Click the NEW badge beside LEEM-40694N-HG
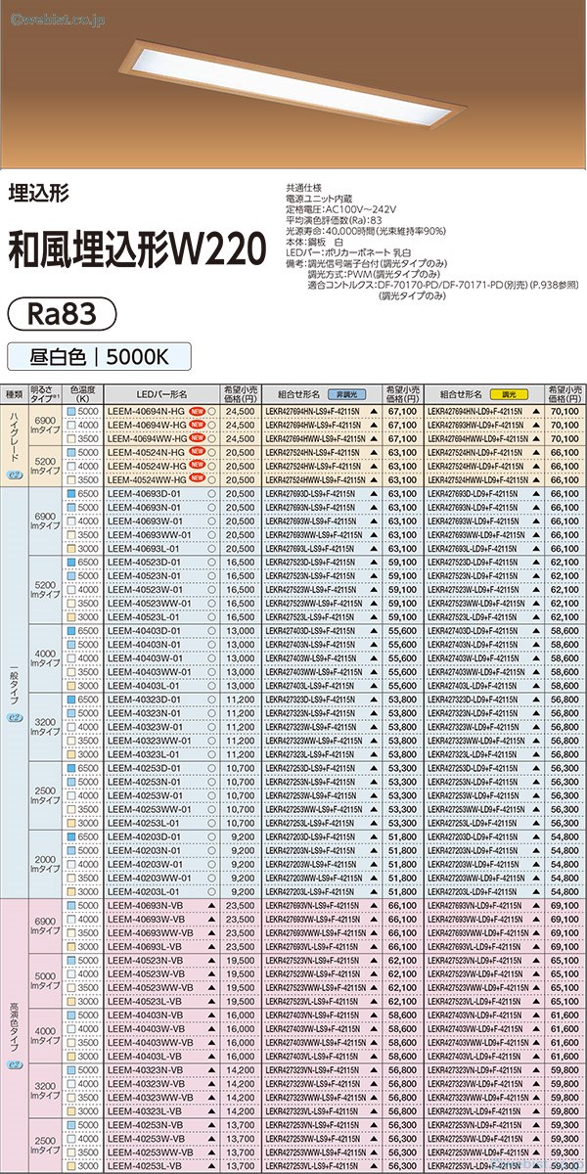The width and height of the screenshot is (587, 1174). pyautogui.click(x=196, y=413)
